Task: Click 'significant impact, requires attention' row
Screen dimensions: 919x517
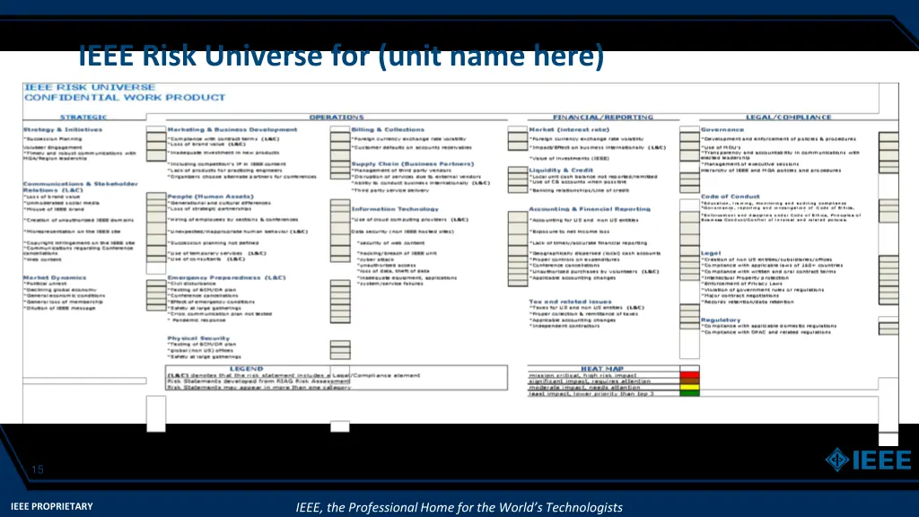Action: point(589,381)
